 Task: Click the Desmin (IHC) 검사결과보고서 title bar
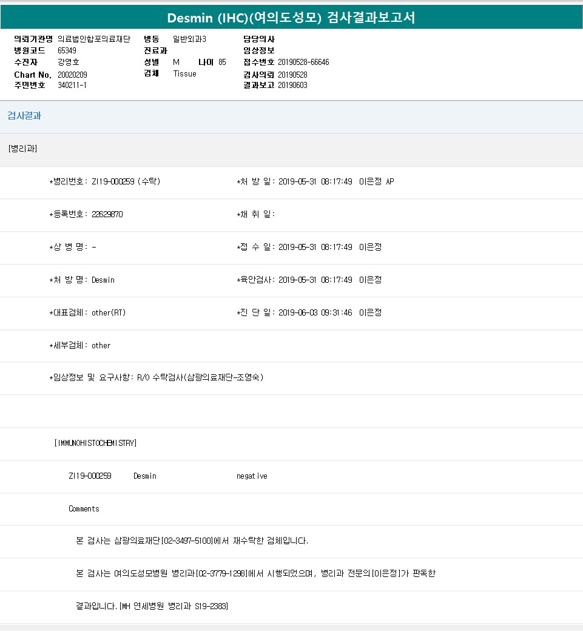click(x=291, y=18)
